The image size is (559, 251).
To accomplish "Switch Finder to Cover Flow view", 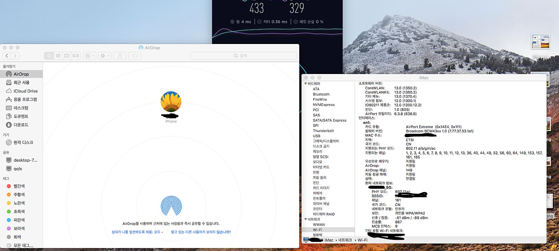I will coord(76,56).
